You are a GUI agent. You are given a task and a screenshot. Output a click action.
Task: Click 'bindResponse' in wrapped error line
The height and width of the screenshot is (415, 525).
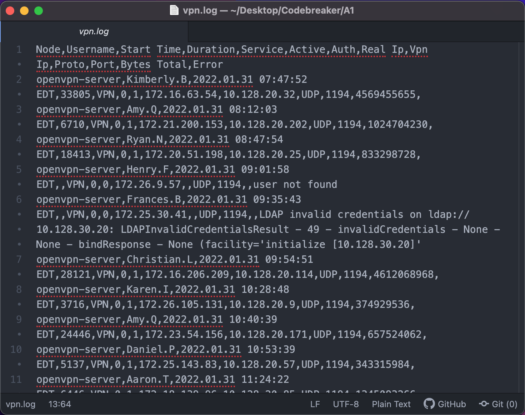pyautogui.click(x=115, y=244)
